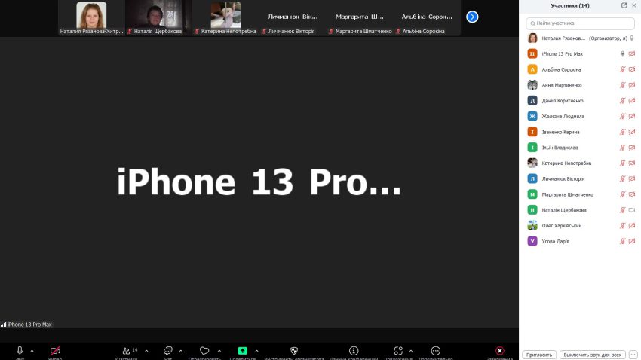Click camera icon in Личманюк Вікторія list row
The height and width of the screenshot is (360, 641).
632,178
